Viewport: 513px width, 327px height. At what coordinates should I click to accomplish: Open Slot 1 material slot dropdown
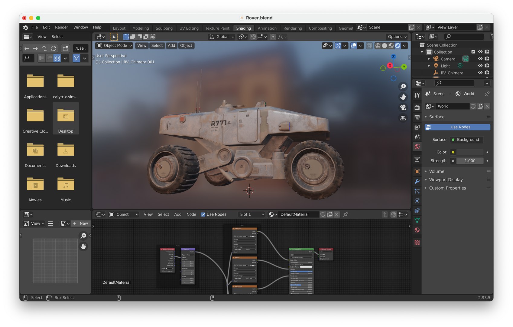[x=252, y=214]
